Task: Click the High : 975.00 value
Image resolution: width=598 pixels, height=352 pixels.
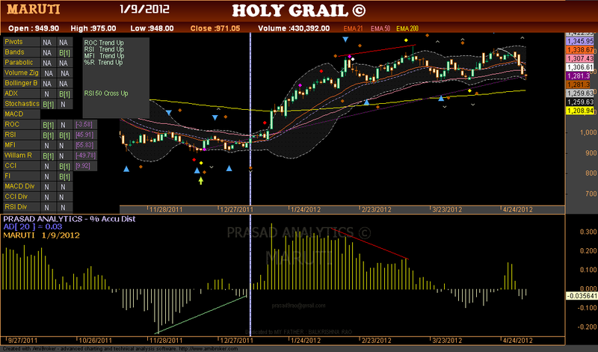Action: tap(93, 28)
